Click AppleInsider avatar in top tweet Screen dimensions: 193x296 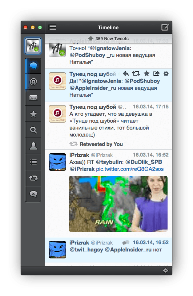[57, 50]
